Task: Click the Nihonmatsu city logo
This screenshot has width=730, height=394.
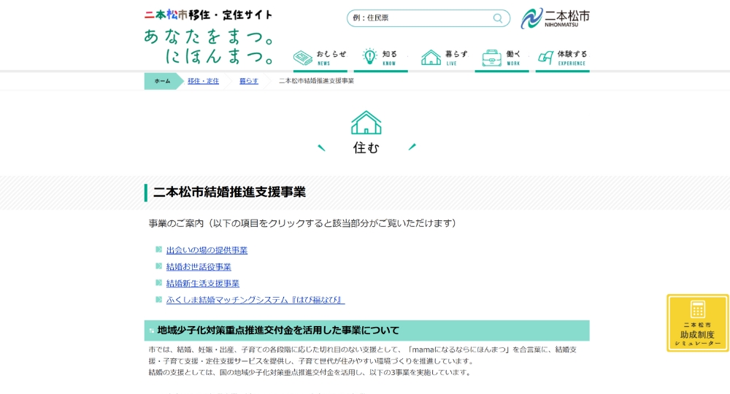Action: 555,18
